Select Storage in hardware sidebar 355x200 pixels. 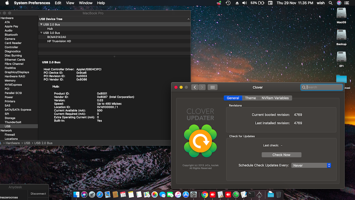click(10, 118)
